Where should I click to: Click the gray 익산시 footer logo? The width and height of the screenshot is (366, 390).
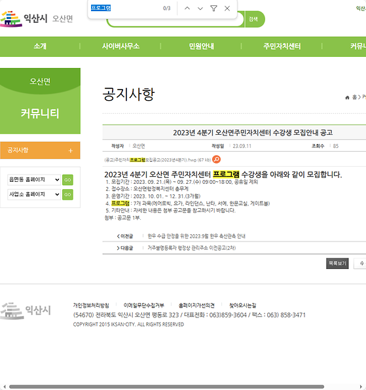click(26, 310)
